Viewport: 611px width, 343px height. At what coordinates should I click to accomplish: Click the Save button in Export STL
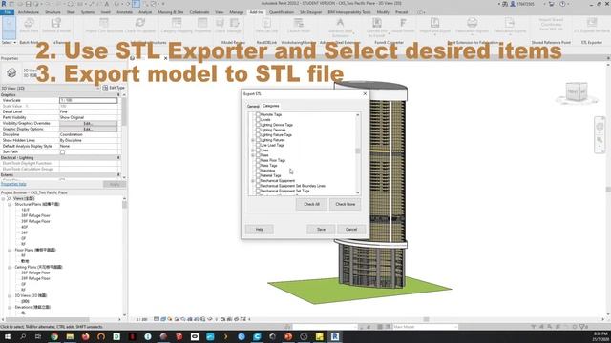(x=321, y=230)
